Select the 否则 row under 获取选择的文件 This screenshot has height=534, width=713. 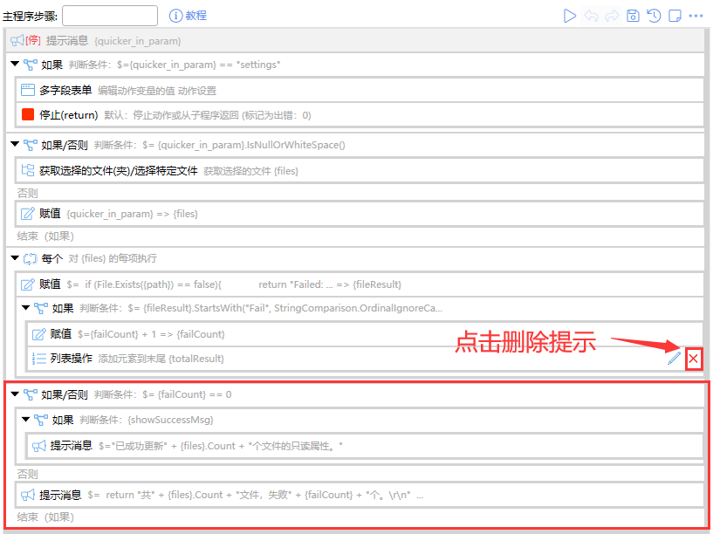click(x=28, y=193)
